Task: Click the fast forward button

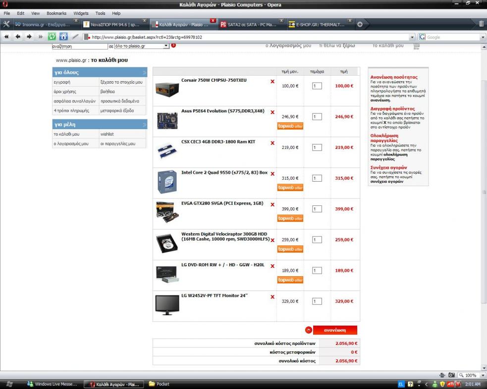Action: point(40,37)
